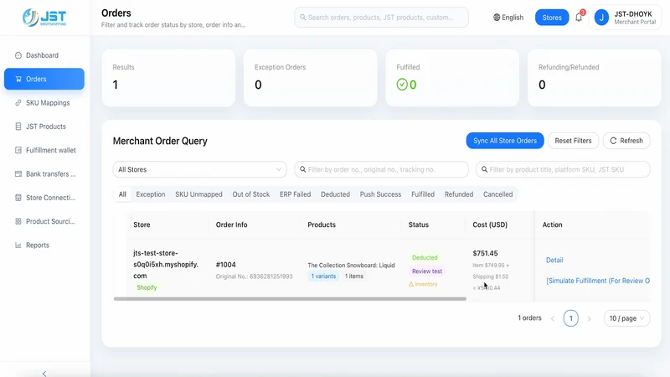Click the Fulfillment wallet icon
This screenshot has width=670, height=377.
click(x=18, y=150)
